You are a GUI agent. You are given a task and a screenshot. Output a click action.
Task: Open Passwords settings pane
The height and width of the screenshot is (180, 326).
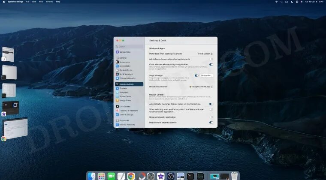point(129,120)
